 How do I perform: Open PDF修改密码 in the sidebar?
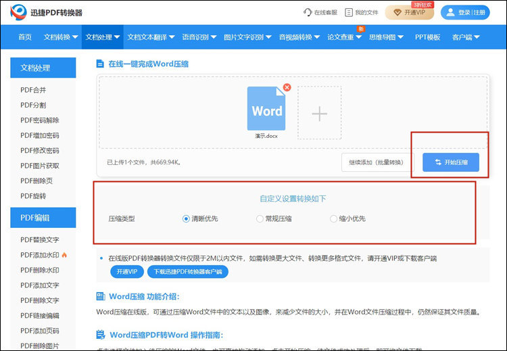click(40, 151)
